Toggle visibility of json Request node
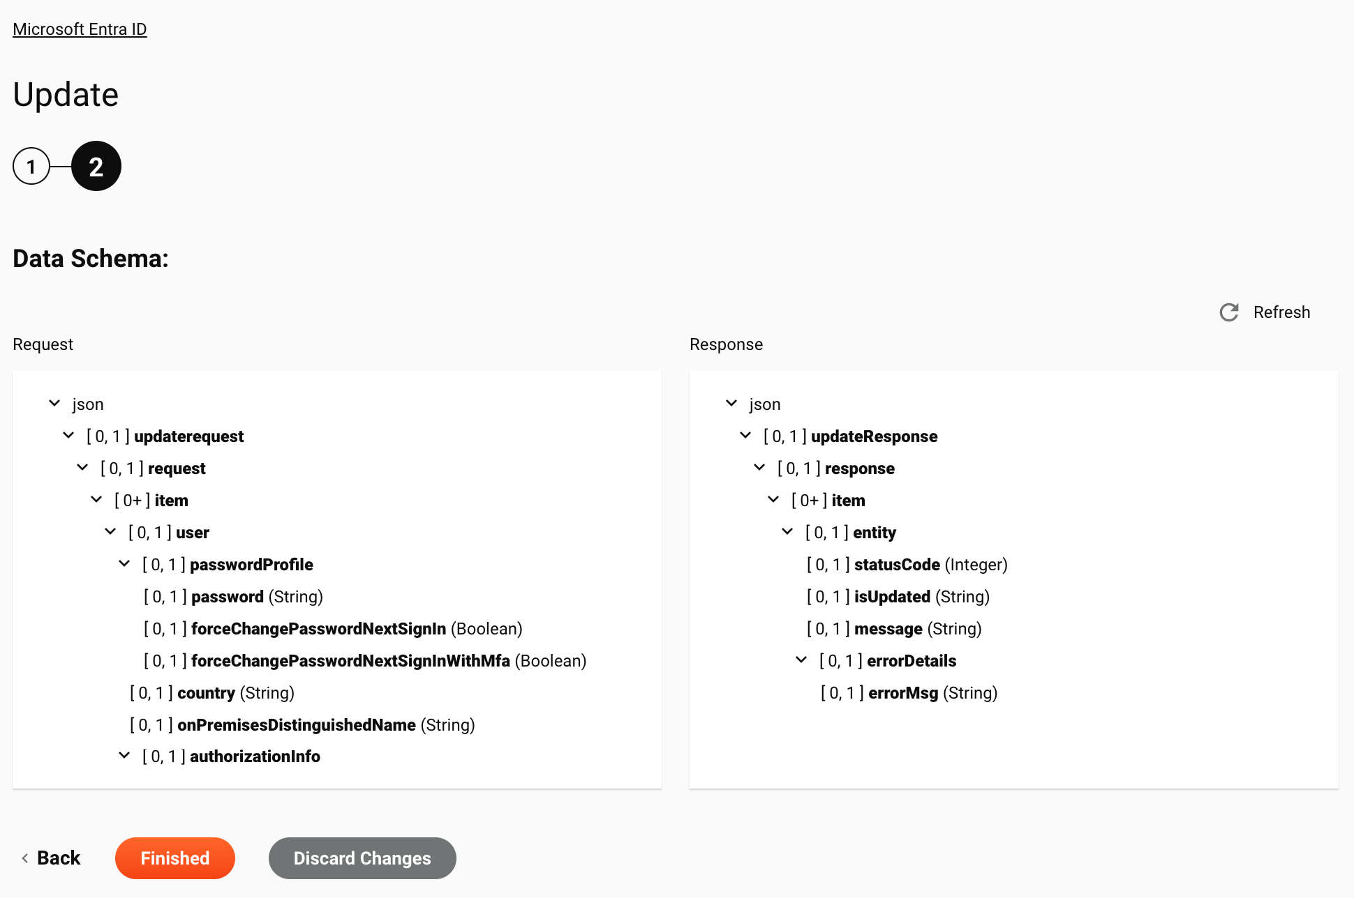Image resolution: width=1354 pixels, height=898 pixels. [55, 404]
